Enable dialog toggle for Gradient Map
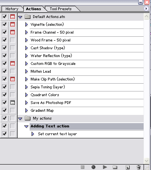Viewport: 151px width, 170px height. click(12, 110)
